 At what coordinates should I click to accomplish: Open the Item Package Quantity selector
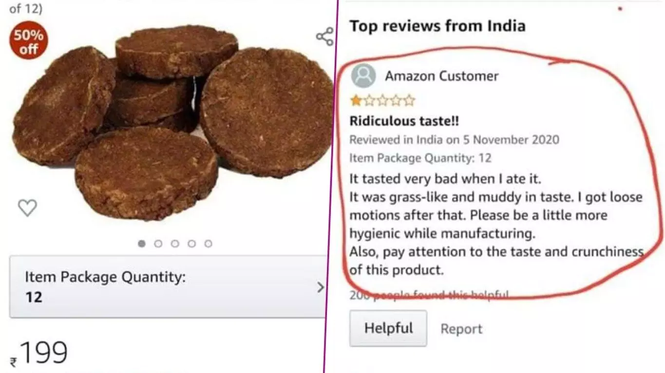click(x=168, y=287)
